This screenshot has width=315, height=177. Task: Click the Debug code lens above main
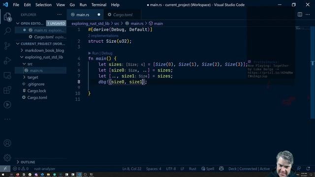107,53
